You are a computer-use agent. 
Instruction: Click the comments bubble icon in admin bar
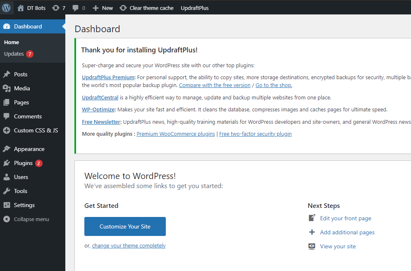click(75, 8)
